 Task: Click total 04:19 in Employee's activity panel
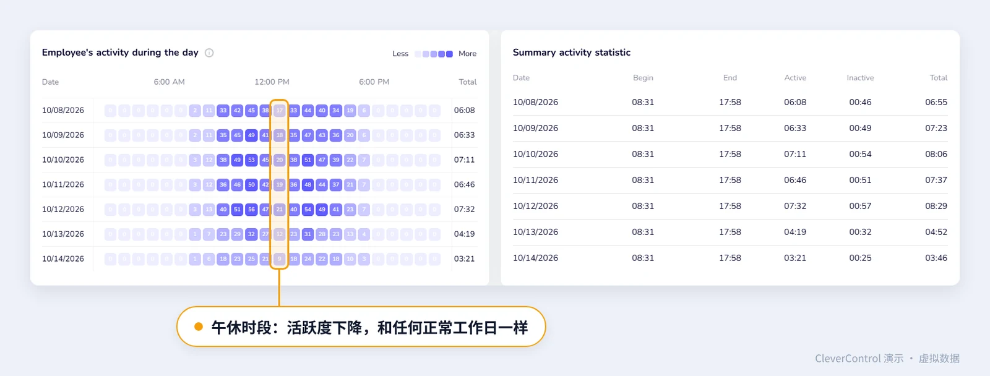[465, 234]
